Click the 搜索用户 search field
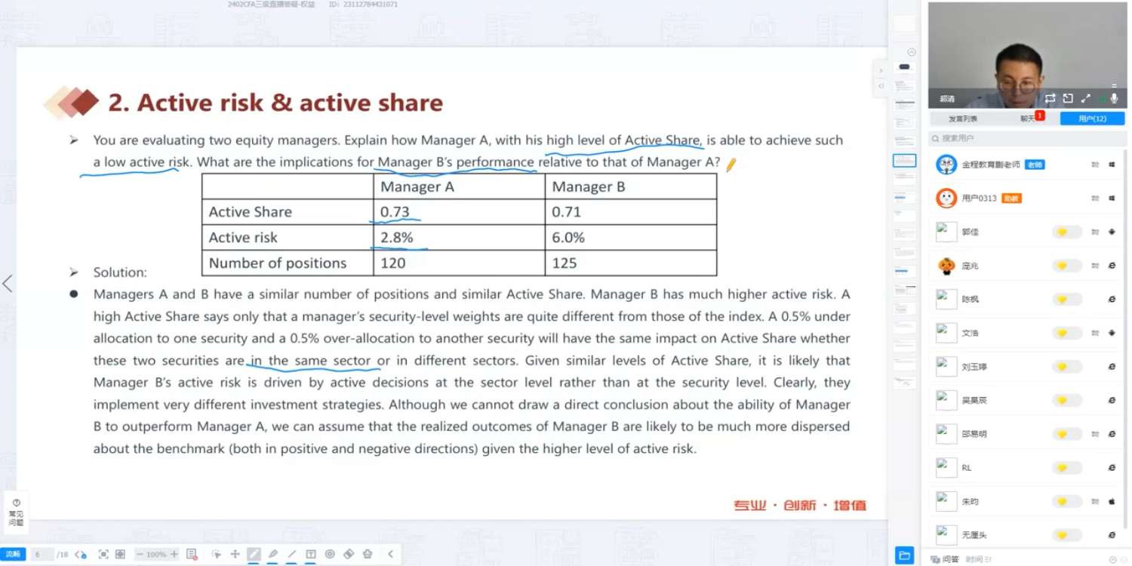The image size is (1132, 566). 1026,138
